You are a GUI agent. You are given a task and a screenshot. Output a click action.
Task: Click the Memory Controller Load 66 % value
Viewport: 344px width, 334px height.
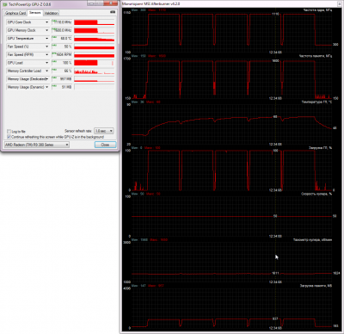click(x=62, y=71)
